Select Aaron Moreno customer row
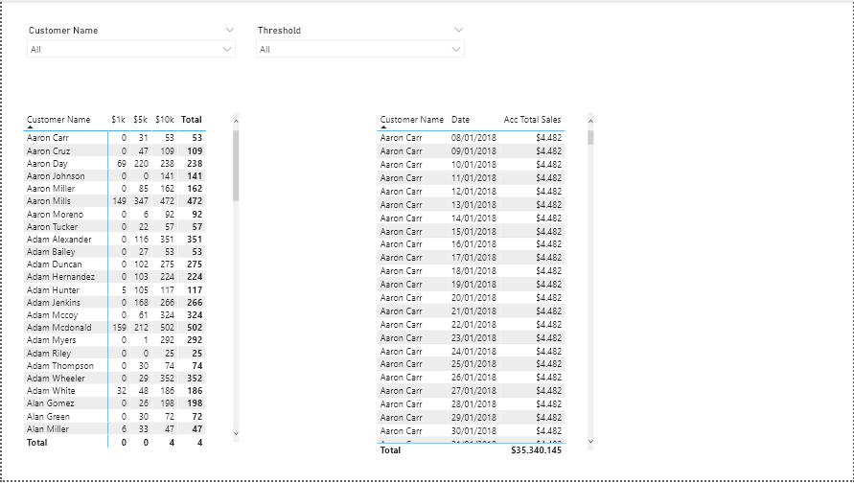This screenshot has height=483, width=854. [x=114, y=214]
